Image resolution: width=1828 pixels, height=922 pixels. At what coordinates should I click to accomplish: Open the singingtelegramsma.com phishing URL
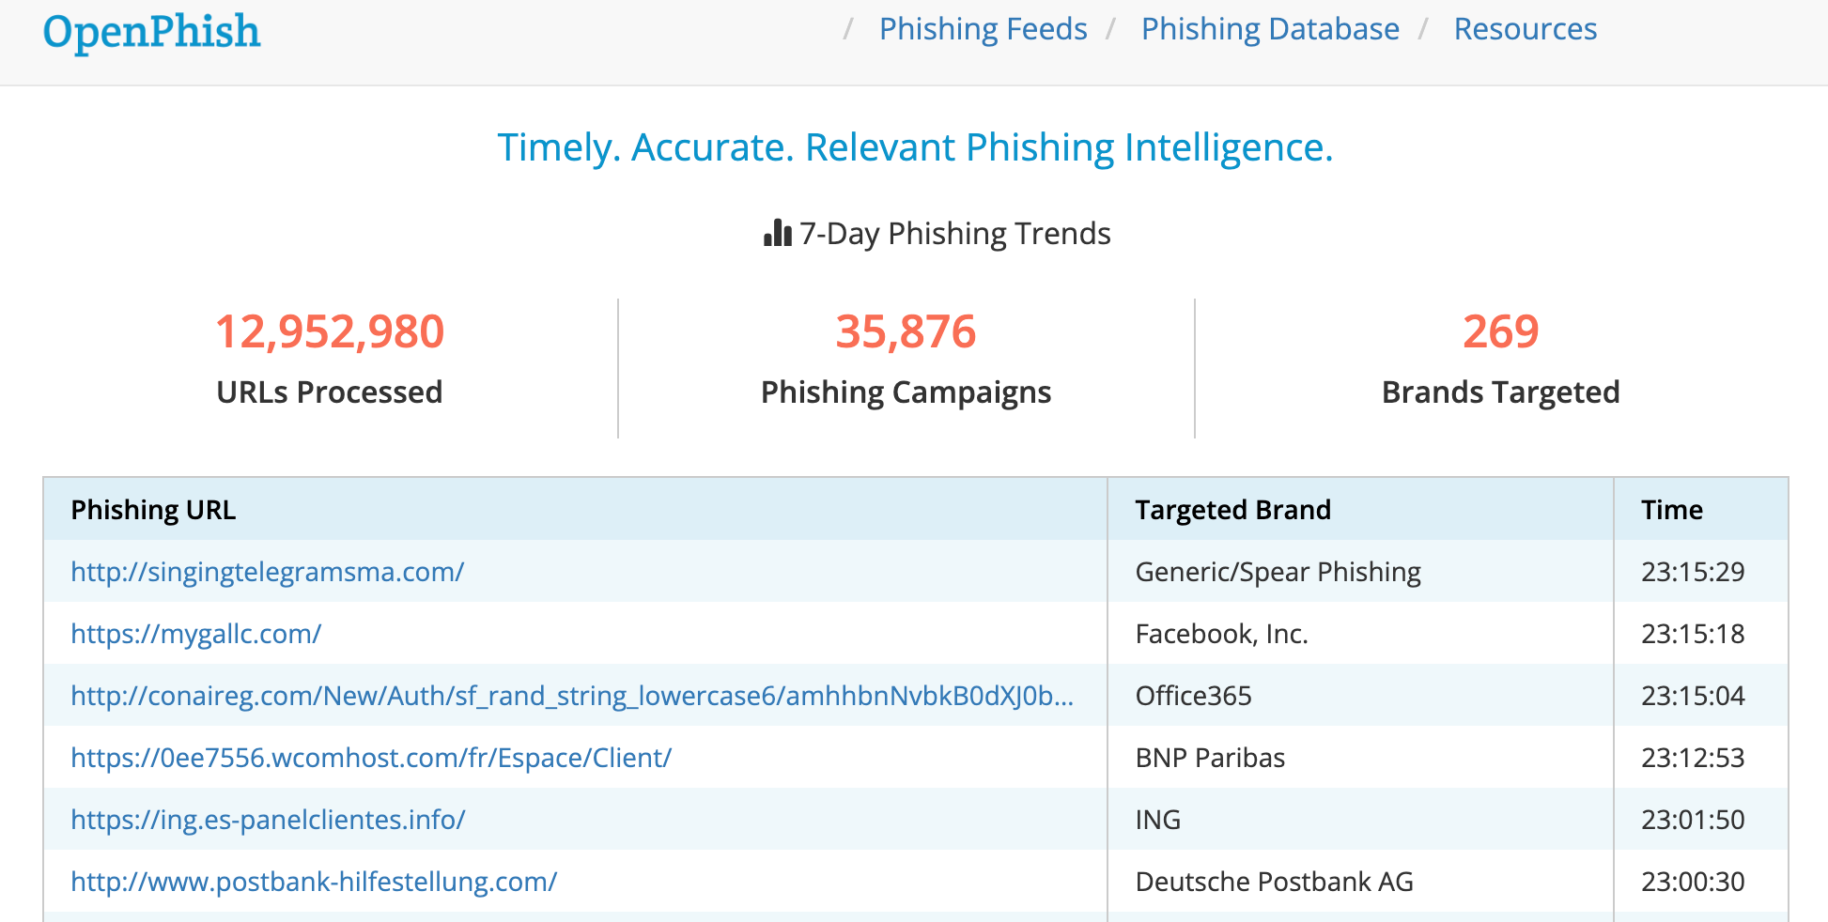tap(268, 571)
